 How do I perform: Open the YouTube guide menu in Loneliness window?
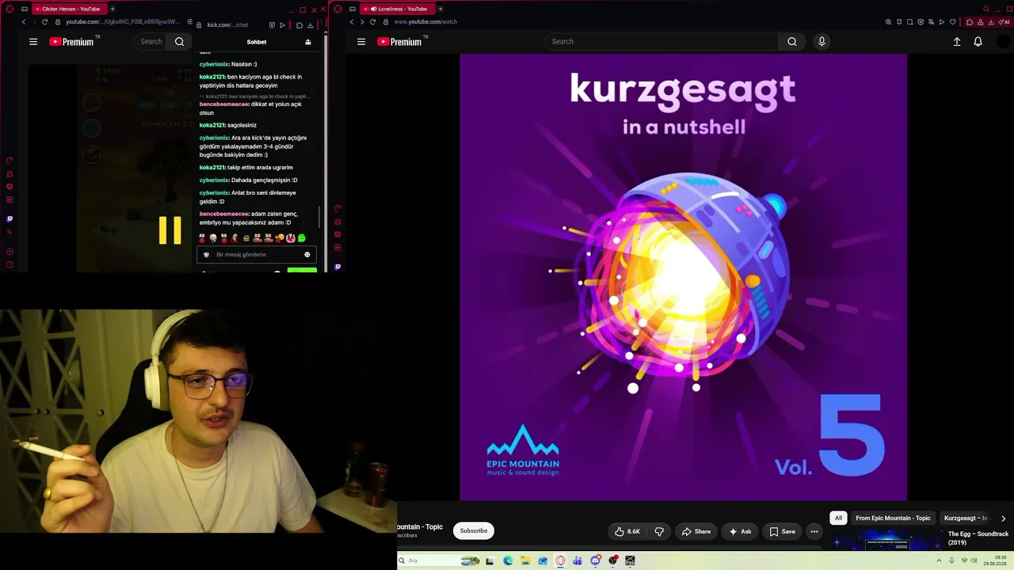pos(361,42)
